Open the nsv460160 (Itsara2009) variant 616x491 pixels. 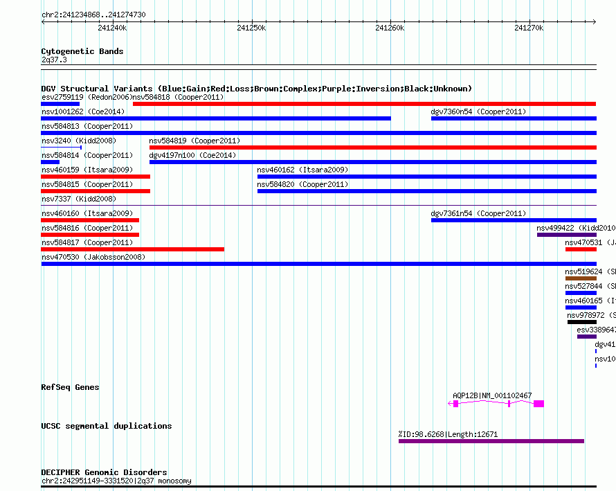pyautogui.click(x=90, y=220)
